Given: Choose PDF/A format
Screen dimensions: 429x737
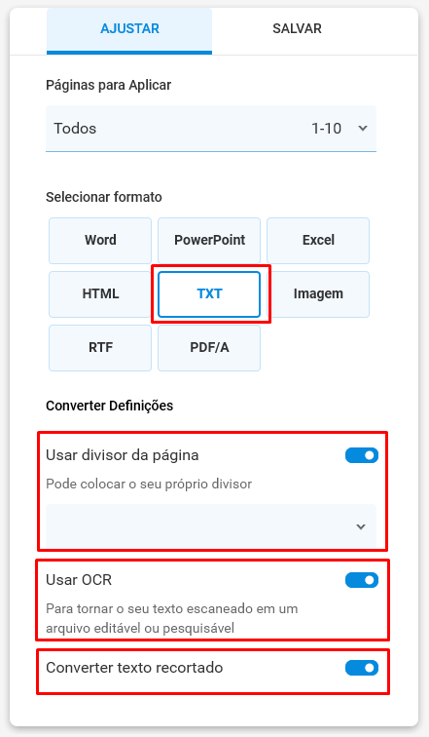Looking at the screenshot, I should (209, 348).
